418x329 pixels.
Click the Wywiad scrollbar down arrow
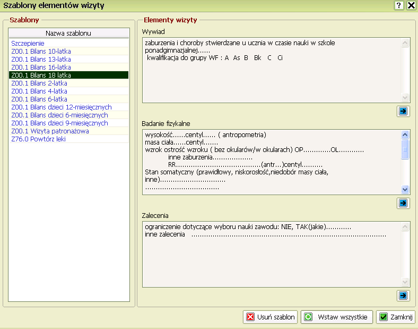(x=405, y=98)
